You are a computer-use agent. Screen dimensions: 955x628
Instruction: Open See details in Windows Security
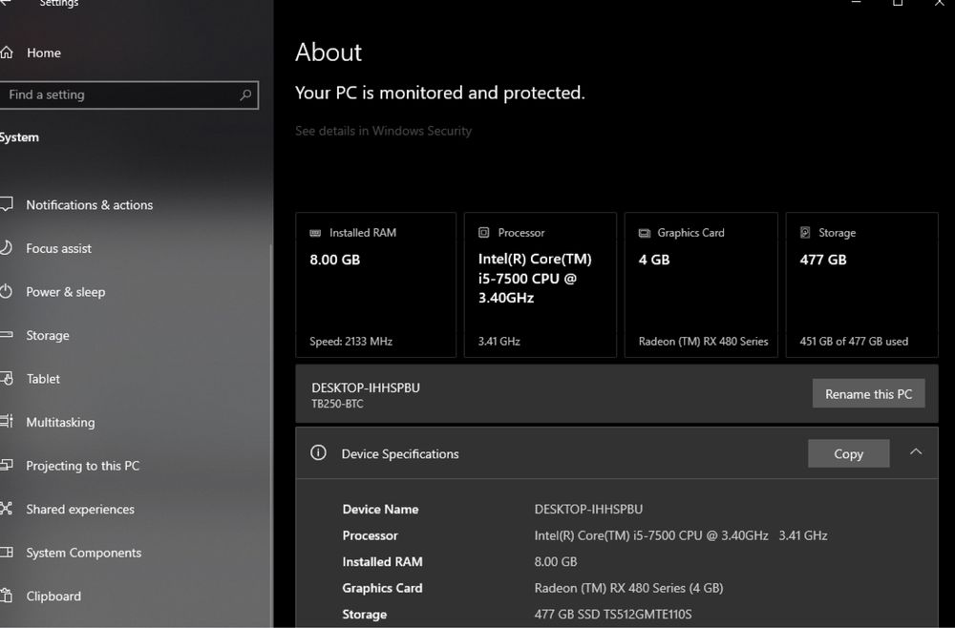point(383,131)
